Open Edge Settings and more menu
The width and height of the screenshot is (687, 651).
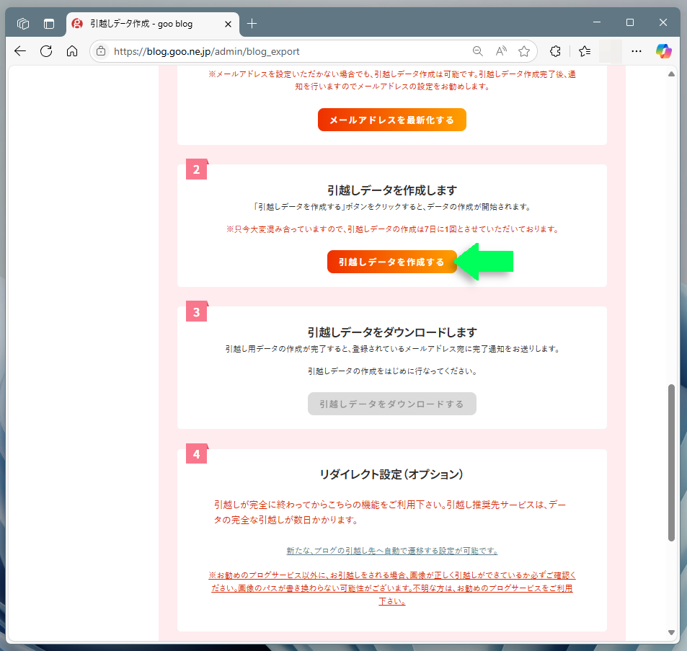coord(637,51)
